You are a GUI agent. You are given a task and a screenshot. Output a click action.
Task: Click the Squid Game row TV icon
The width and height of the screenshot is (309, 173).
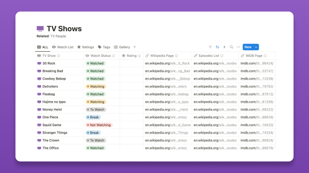39,125
